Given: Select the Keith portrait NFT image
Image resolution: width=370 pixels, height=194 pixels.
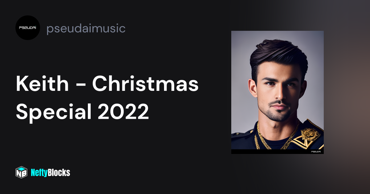Looking at the screenshot, I should coord(277,92).
